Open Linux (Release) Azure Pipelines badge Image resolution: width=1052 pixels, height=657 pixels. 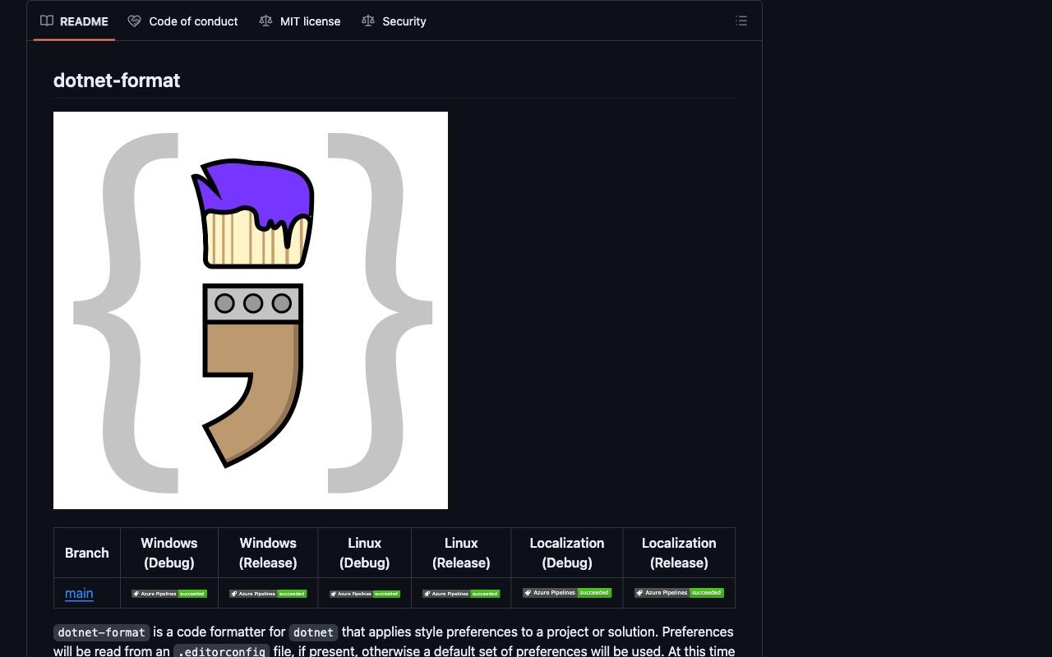point(461,593)
